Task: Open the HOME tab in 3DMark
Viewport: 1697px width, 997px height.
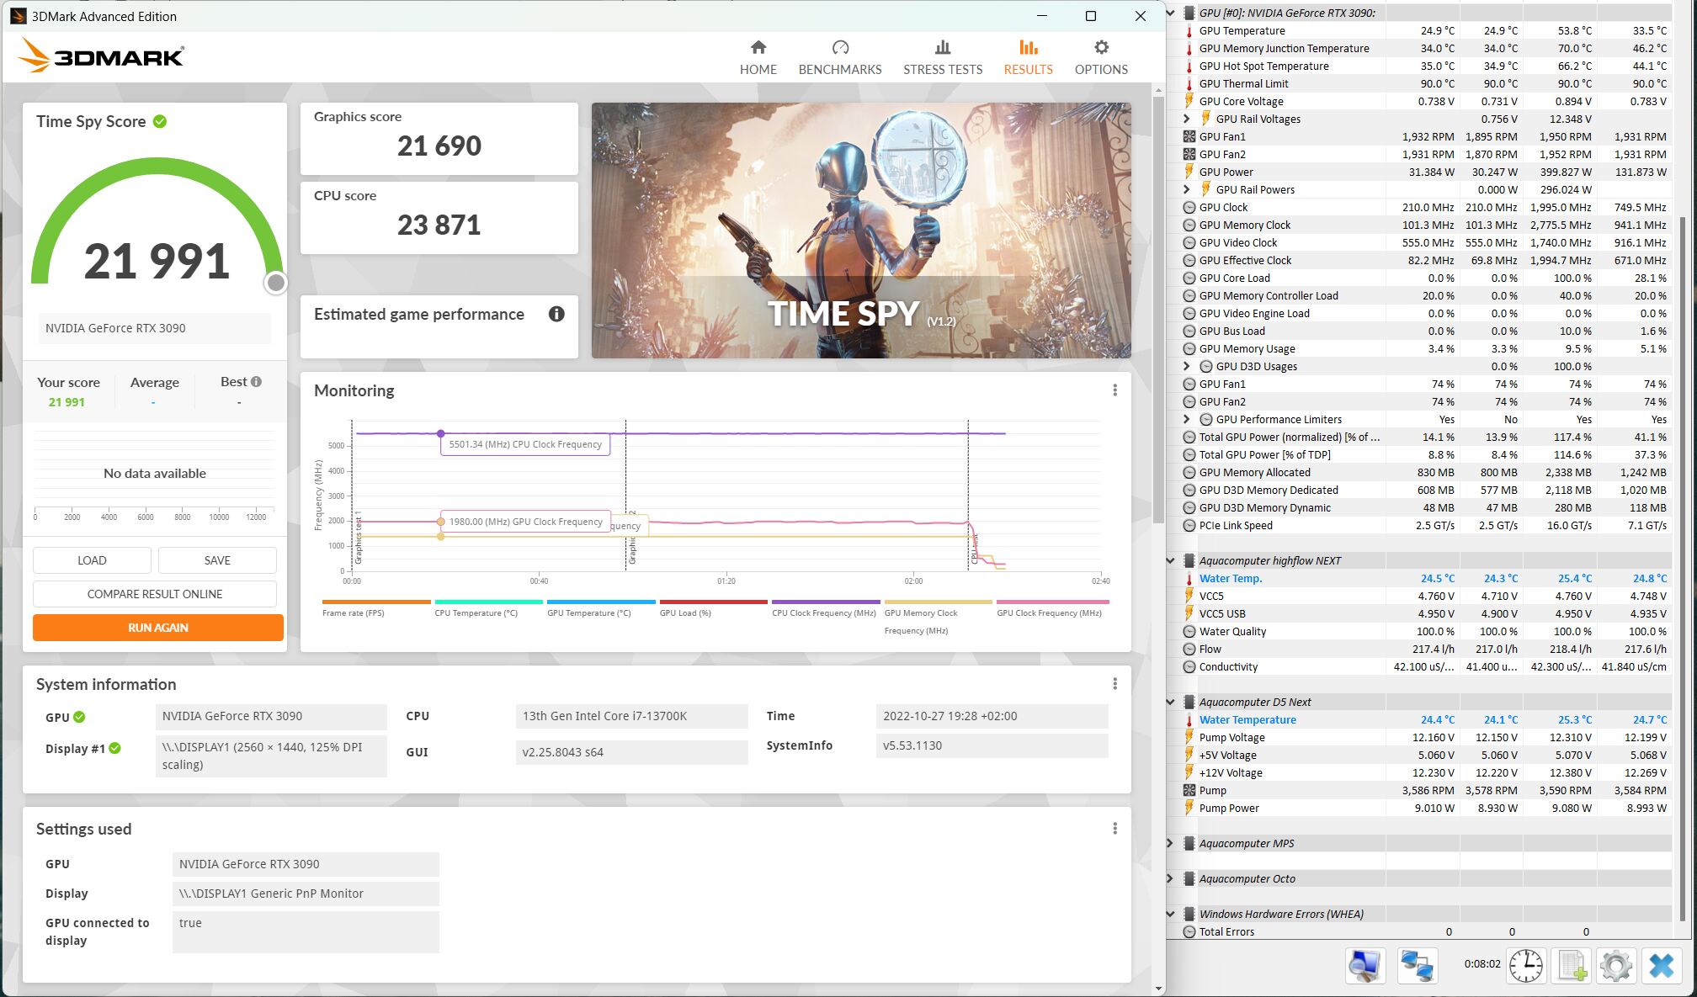Action: pyautogui.click(x=758, y=58)
